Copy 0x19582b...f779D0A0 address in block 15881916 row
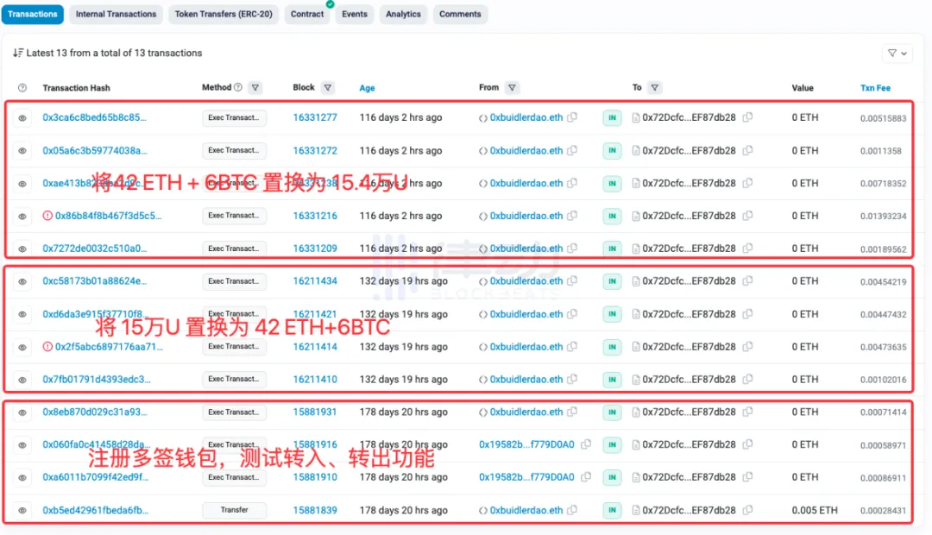This screenshot has width=932, height=535. click(x=586, y=444)
